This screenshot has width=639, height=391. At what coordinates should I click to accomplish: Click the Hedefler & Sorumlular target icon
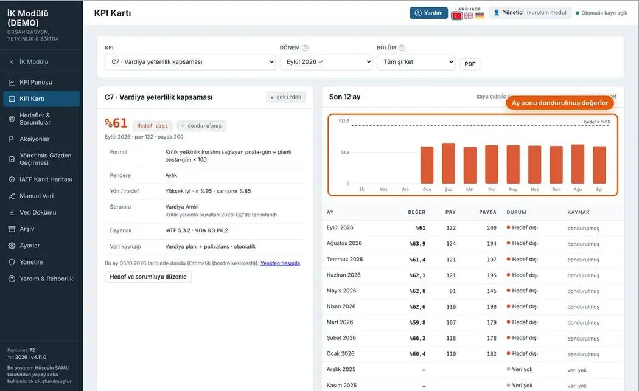click(12, 119)
